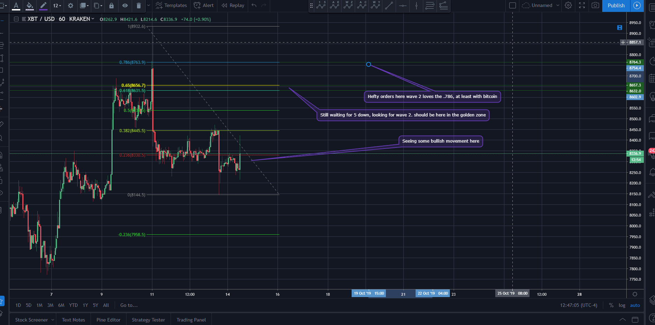Viewport: 655px width, 325px height.
Task: Toggle visibility of the selected drawing
Action: coord(125,6)
